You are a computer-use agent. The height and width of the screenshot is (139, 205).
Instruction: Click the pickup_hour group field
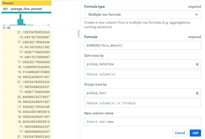tap(139, 93)
